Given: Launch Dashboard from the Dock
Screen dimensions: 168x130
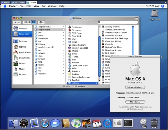Looking at the screenshot, I should click(x=24, y=123).
